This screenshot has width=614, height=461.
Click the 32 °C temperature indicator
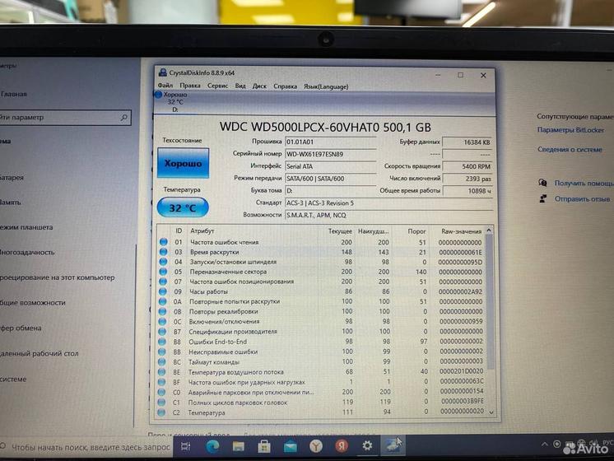[x=182, y=208]
